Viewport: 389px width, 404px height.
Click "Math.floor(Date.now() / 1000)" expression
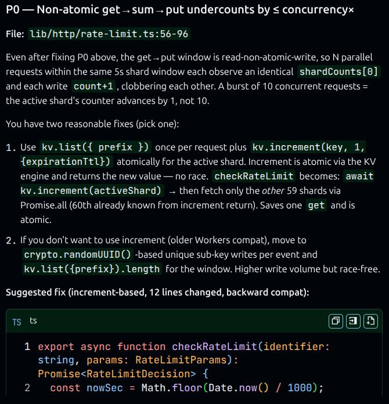pyautogui.click(x=229, y=388)
